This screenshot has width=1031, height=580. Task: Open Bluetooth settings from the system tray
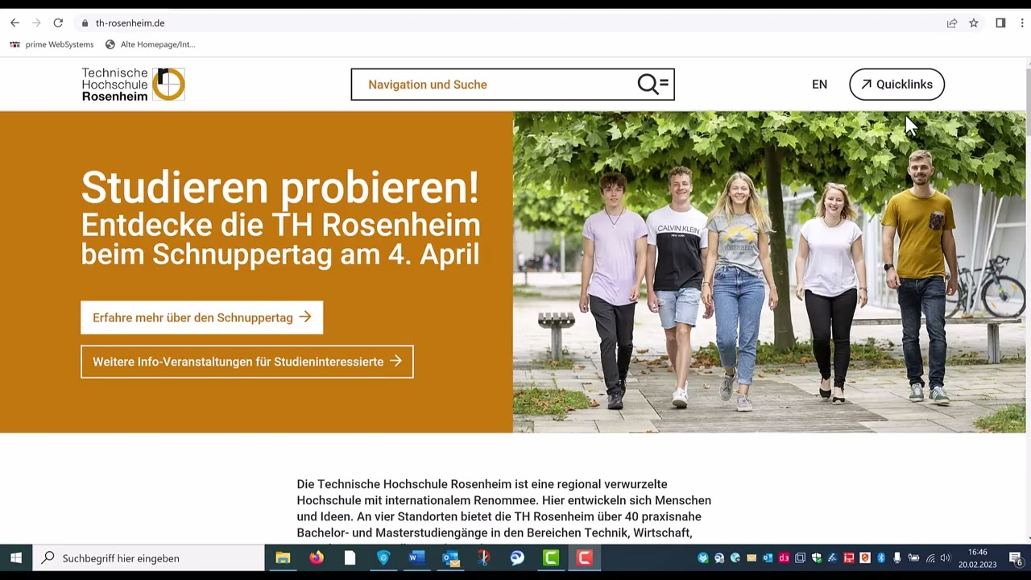tap(880, 557)
